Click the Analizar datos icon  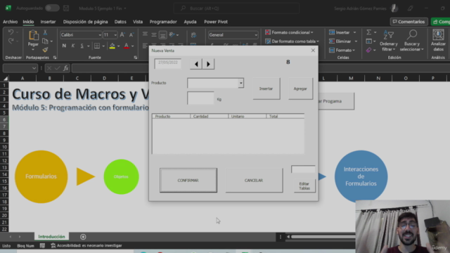pyautogui.click(x=438, y=35)
